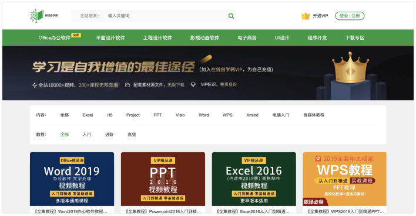Click the 登录 | 注册 button
Viewport: 416px width, 216px height.
coord(350,16)
